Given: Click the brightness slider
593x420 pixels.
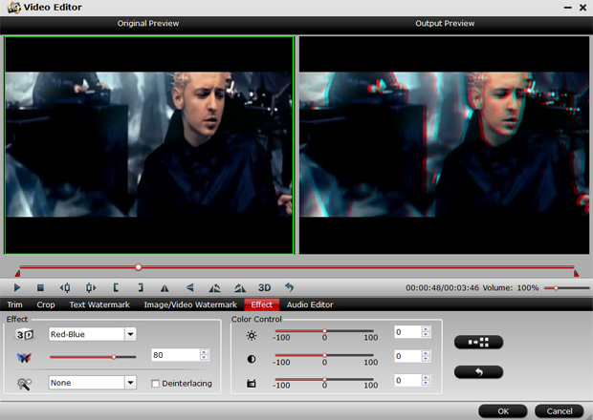Looking at the screenshot, I should (324, 331).
